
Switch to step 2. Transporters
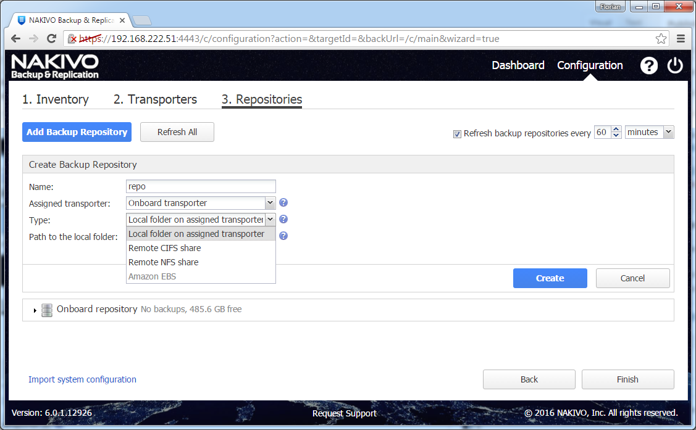point(155,99)
